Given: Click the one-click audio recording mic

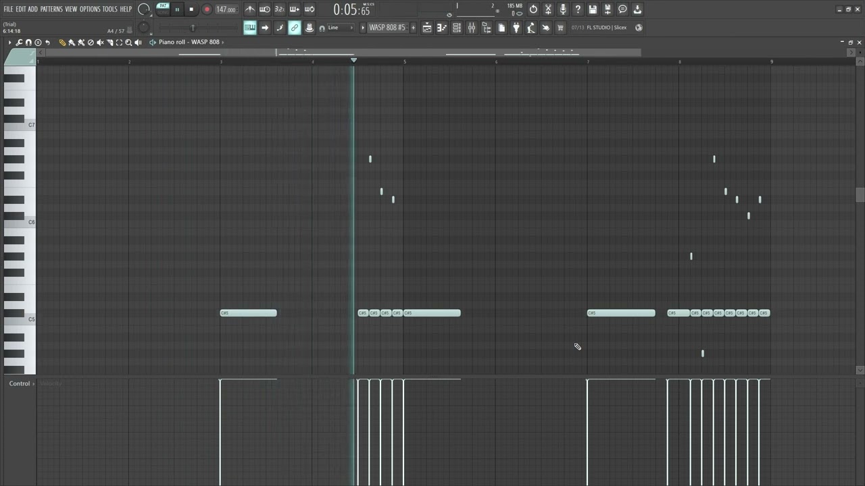Looking at the screenshot, I should tap(563, 9).
